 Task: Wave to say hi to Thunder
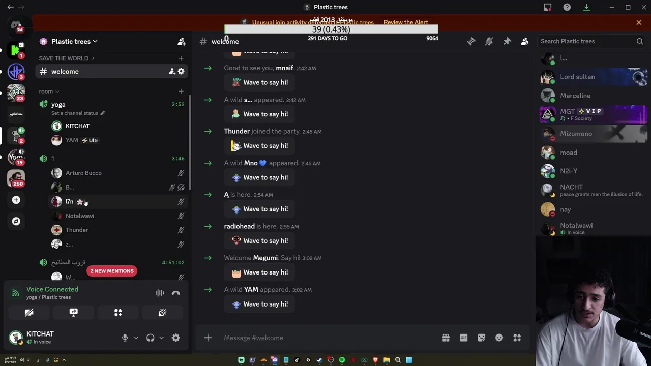(x=259, y=146)
